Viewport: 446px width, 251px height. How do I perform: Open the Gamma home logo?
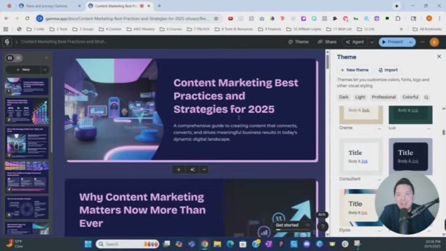[x=7, y=42]
